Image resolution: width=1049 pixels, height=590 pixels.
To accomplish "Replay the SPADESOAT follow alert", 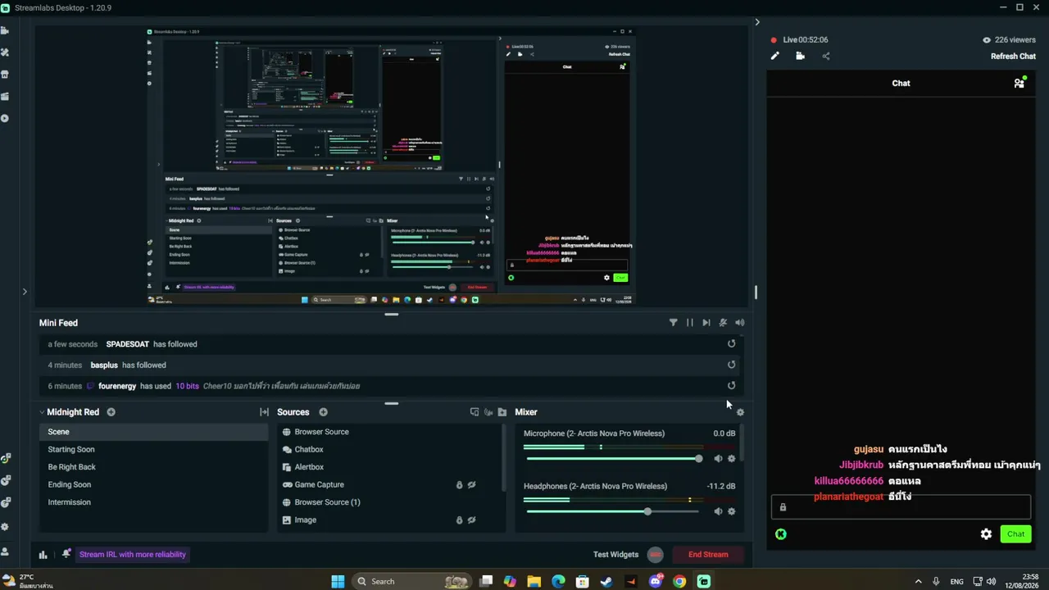I will [732, 344].
